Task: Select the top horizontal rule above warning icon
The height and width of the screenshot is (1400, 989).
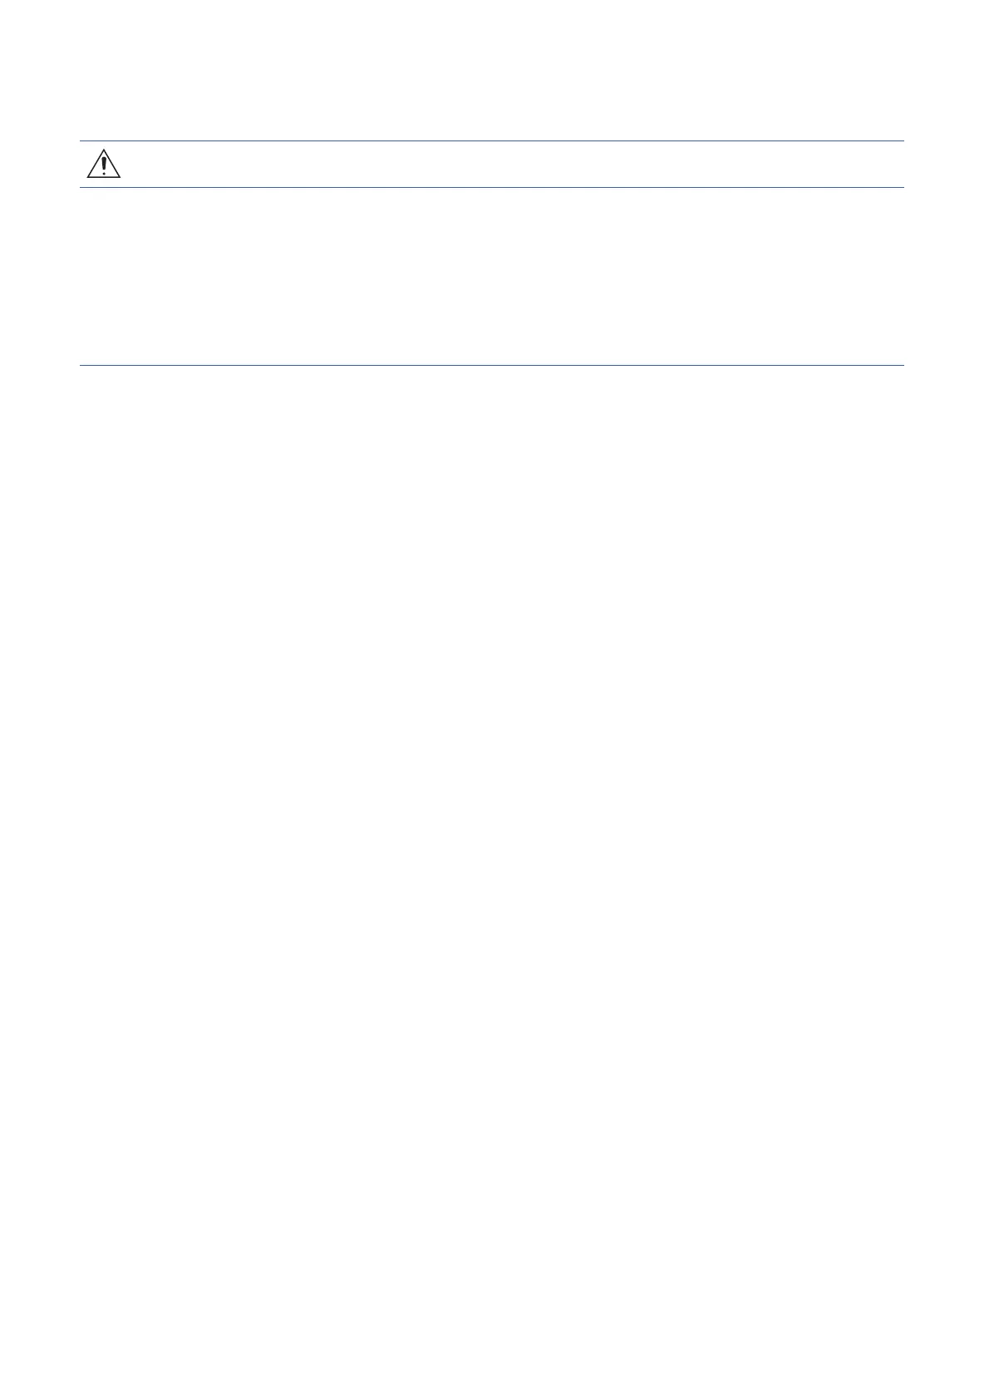Action: pyautogui.click(x=491, y=140)
